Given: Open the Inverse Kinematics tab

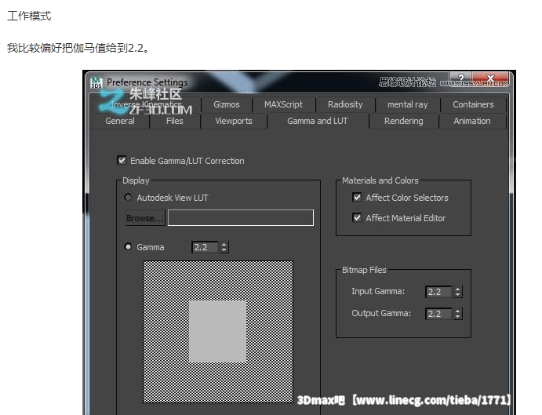Looking at the screenshot, I should [146, 104].
